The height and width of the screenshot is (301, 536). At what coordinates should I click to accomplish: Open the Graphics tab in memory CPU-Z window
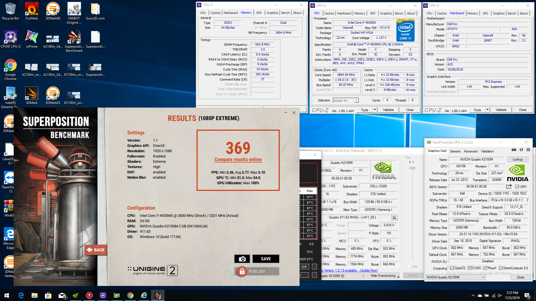coord(272,13)
